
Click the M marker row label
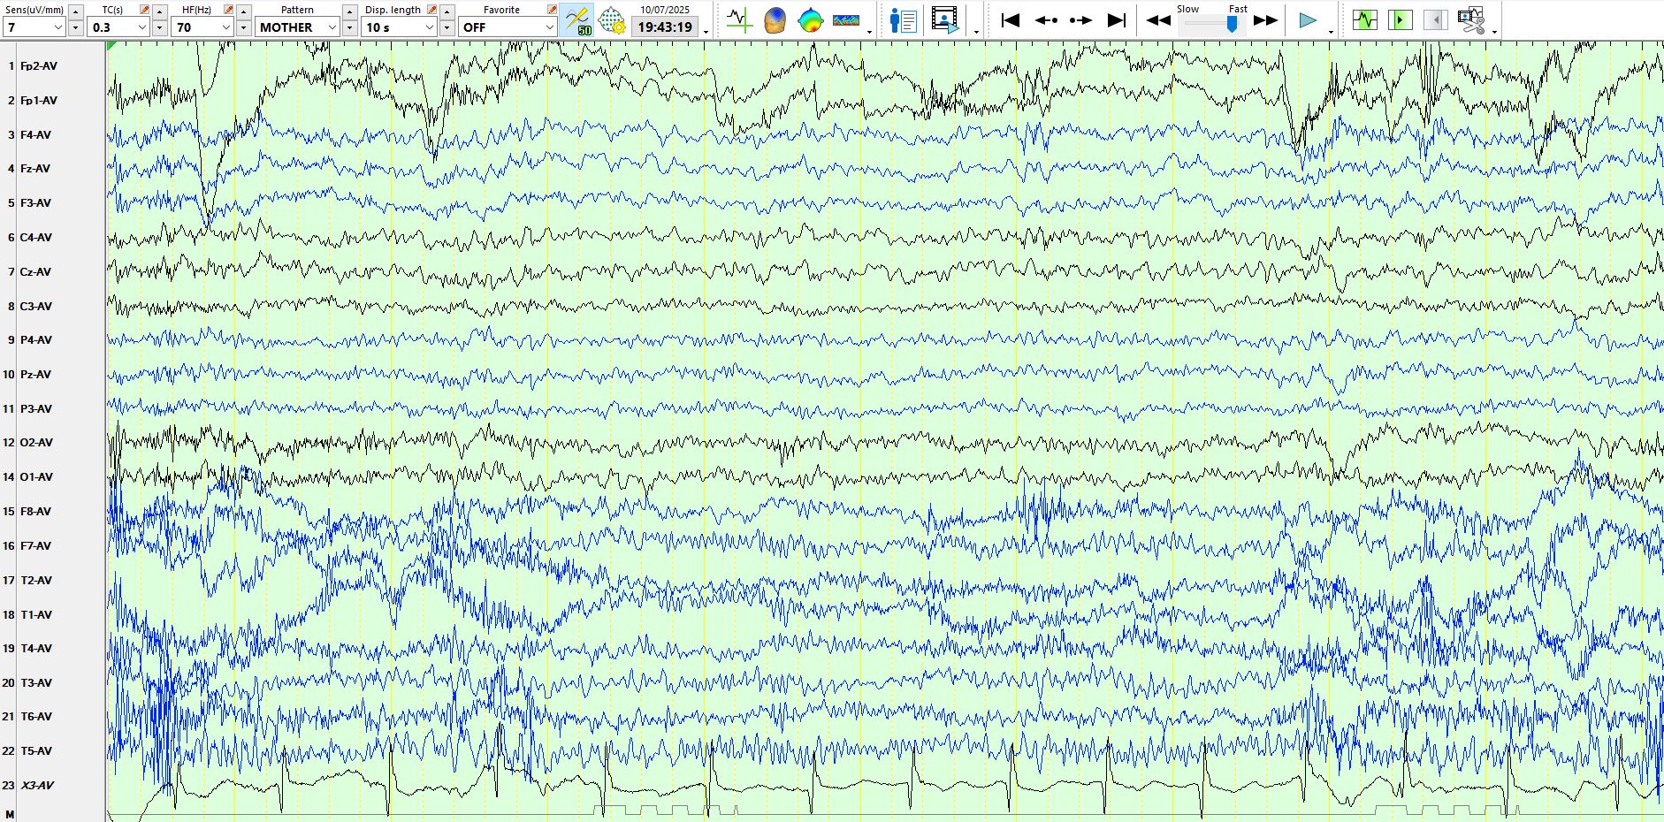coord(10,815)
